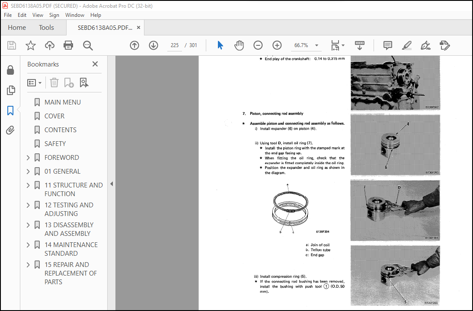Close the SEBD6138A05.PDF tab
The height and width of the screenshot is (311, 473).
[138, 27]
